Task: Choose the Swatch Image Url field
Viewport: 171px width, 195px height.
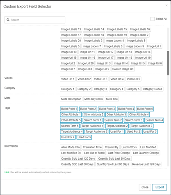Action: (123, 69)
